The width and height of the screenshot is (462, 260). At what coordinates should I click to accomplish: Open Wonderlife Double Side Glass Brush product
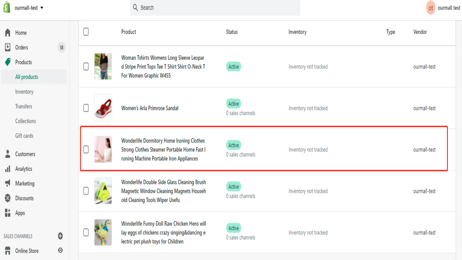tap(163, 191)
